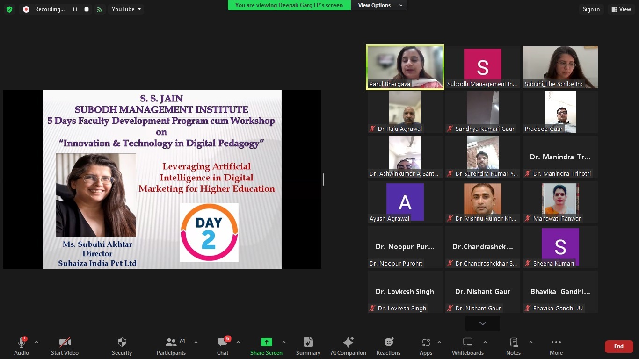Select Ayush Agrawal's tile

pos(405,202)
